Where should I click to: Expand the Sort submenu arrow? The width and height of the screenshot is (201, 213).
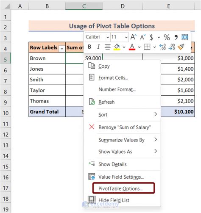156,114
